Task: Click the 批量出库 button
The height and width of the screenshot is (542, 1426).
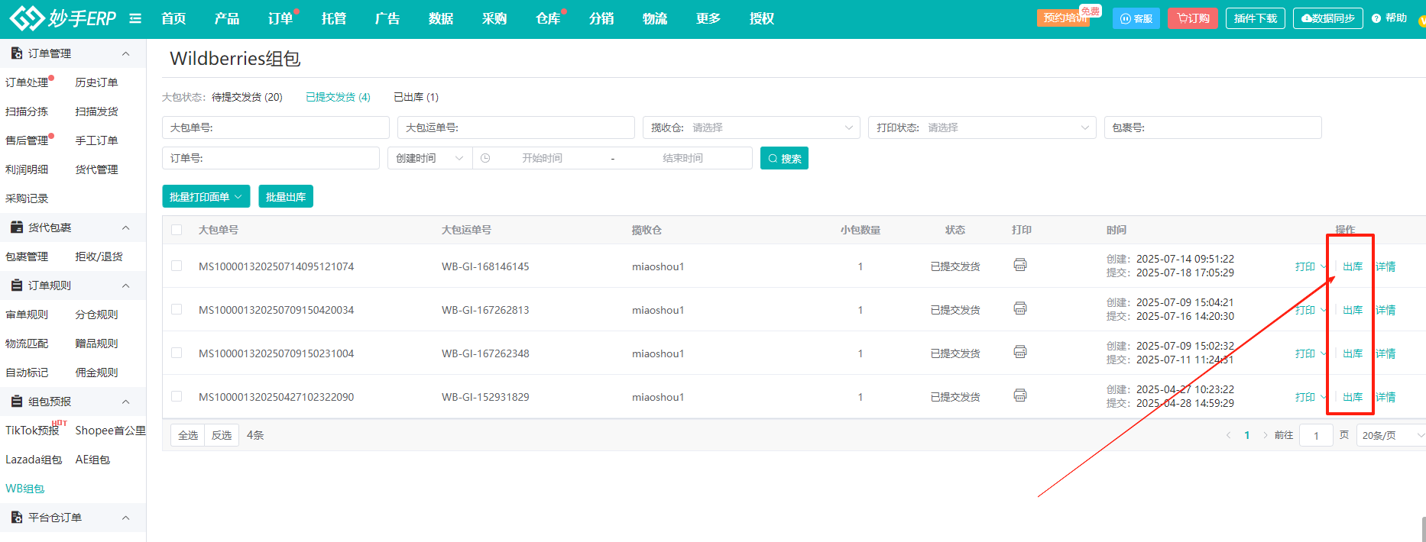Action: (x=286, y=196)
